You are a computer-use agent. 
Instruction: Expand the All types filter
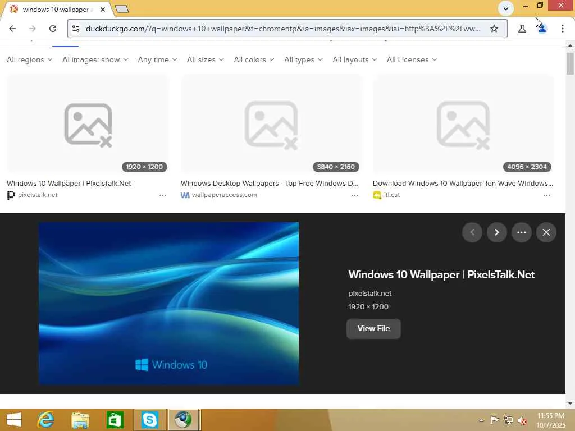tap(303, 59)
